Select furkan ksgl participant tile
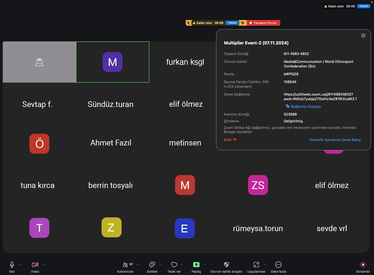Viewport: 374px width, 275px height. 185,62
